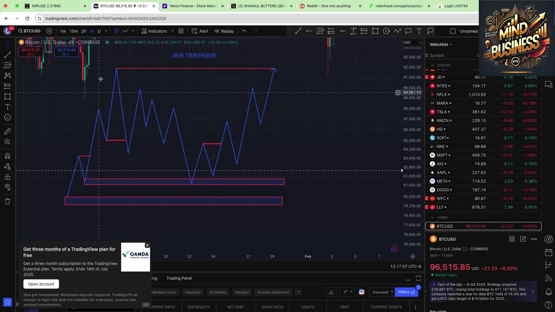The image size is (555, 312).
Task: Switch to XRPUSD browser tab
Action: (x=55, y=6)
